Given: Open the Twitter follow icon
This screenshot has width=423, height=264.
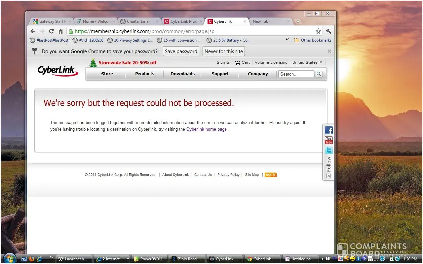Looking at the screenshot, I should (x=328, y=150).
